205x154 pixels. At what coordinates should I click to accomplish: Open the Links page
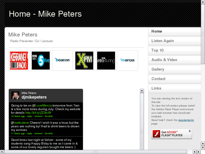[175, 88]
